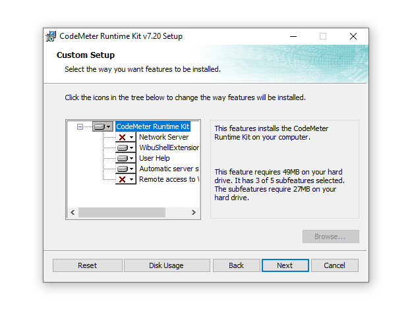
Task: Open the Network Server feature state dropdown
Action: click(126, 137)
